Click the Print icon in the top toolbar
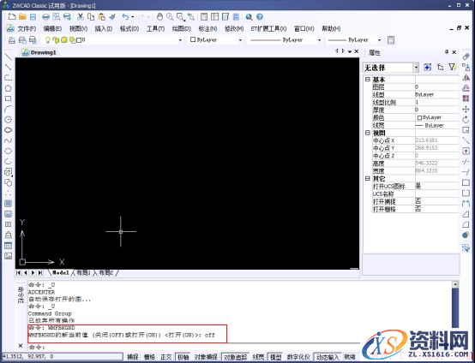 tap(45, 16)
